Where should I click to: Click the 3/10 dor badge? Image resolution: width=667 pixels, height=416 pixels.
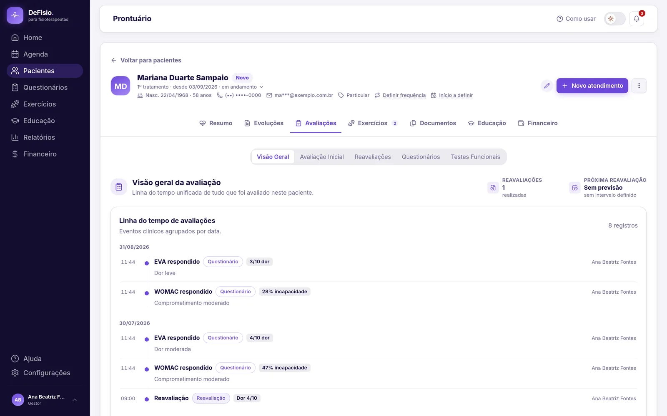[x=259, y=262]
